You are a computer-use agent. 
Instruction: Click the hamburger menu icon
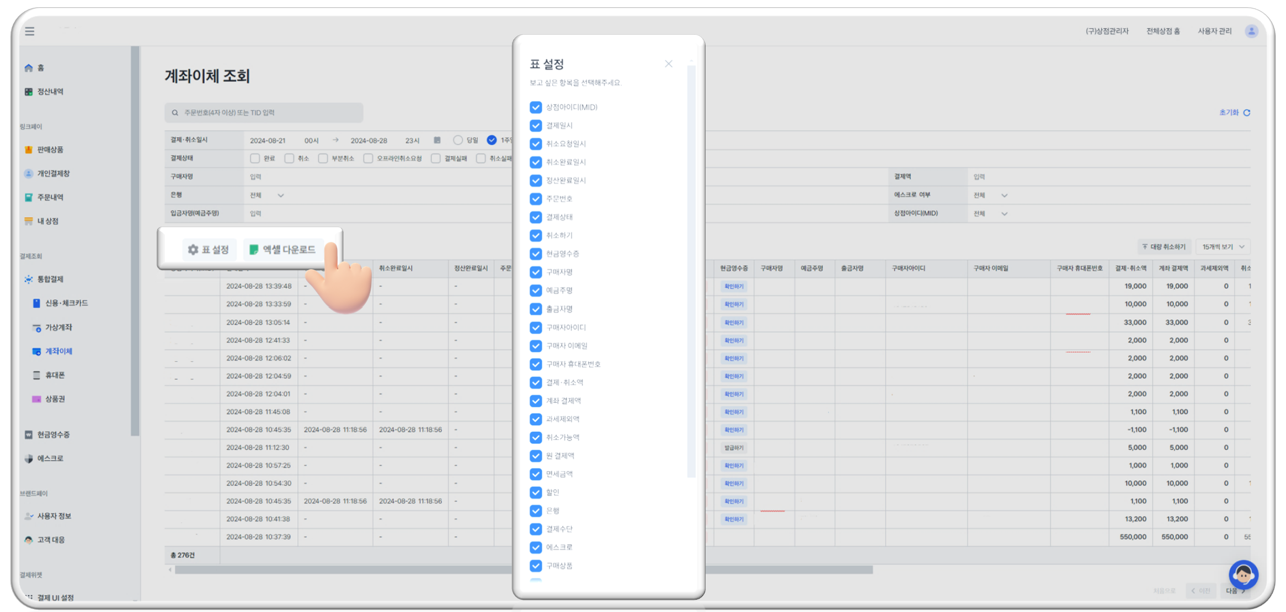pyautogui.click(x=30, y=31)
